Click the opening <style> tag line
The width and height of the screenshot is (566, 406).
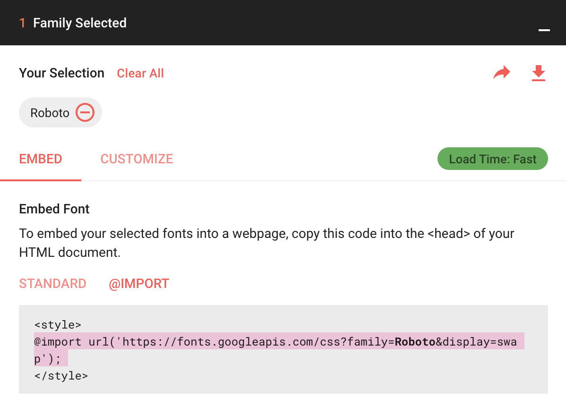pyautogui.click(x=58, y=325)
